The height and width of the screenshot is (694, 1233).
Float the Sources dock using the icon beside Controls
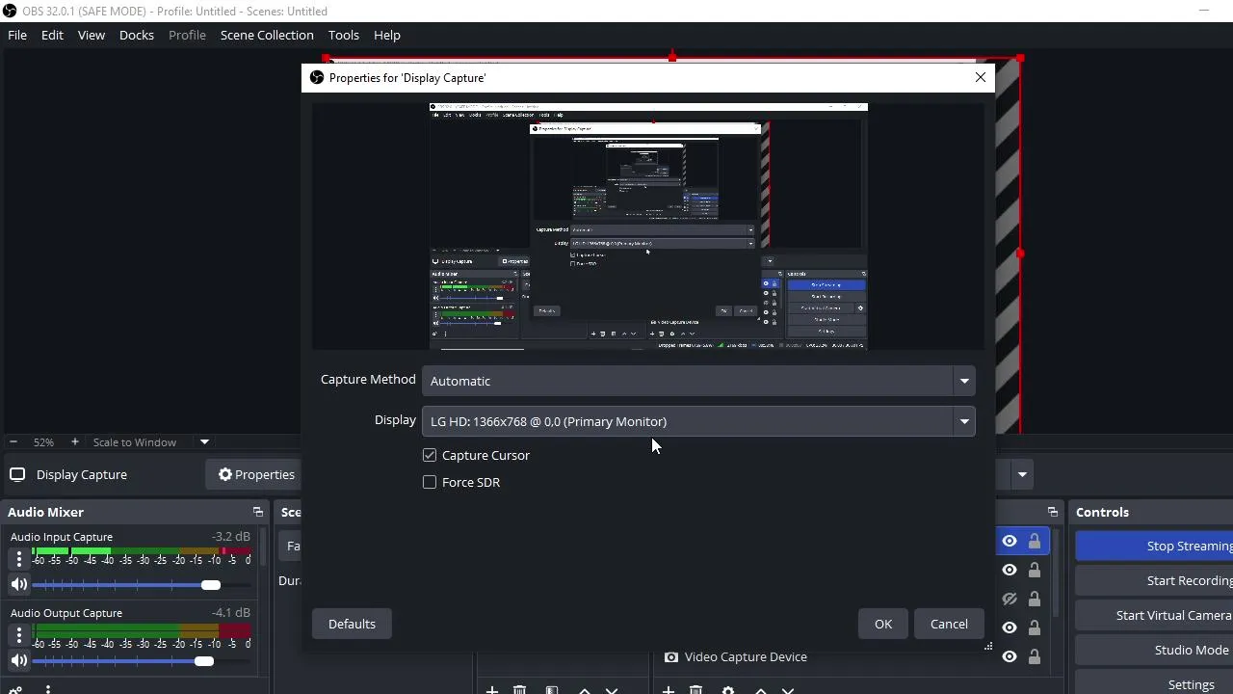(1052, 512)
